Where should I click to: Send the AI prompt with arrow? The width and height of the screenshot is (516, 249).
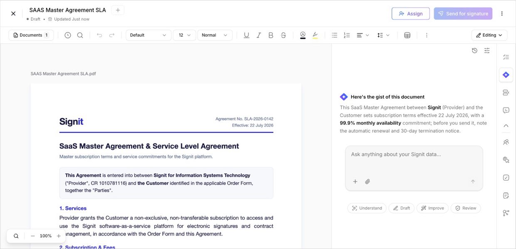tap(473, 182)
